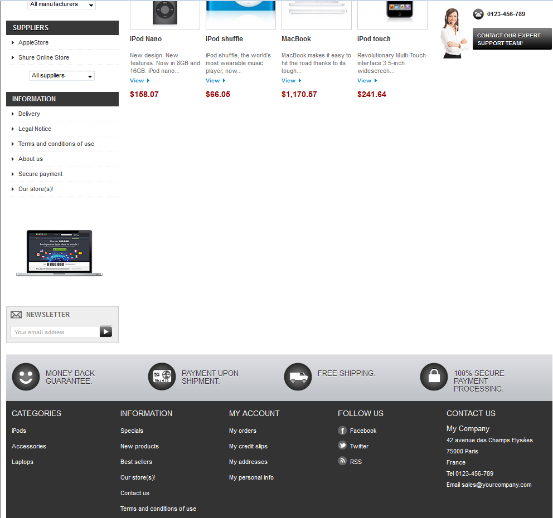Image resolution: width=553 pixels, height=518 pixels.
Task: Open footer Terms and conditions of use
Action: 158,509
